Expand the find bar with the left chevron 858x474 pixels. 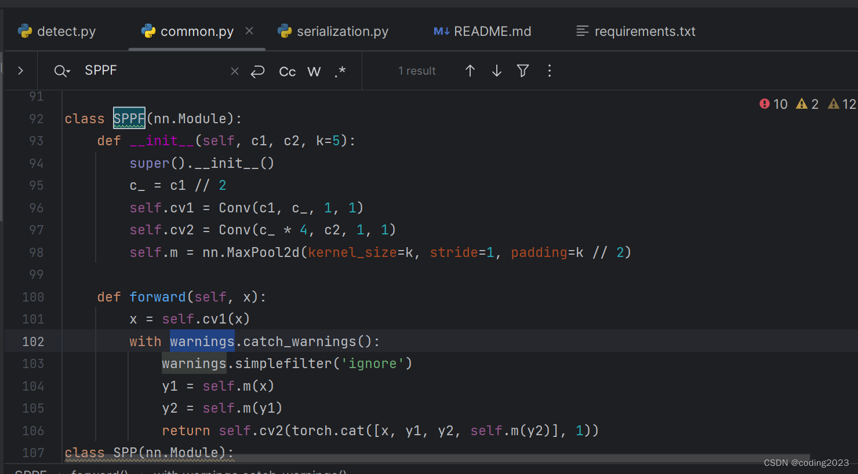click(x=20, y=70)
